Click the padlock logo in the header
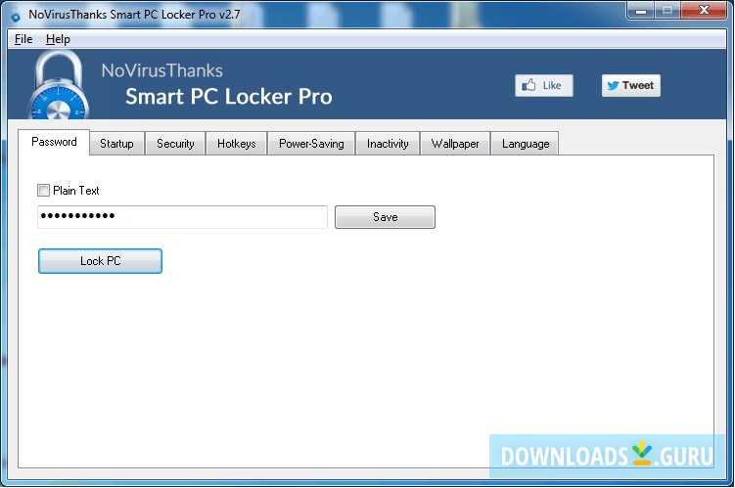Viewport: 735px width, 488px height. [x=59, y=84]
